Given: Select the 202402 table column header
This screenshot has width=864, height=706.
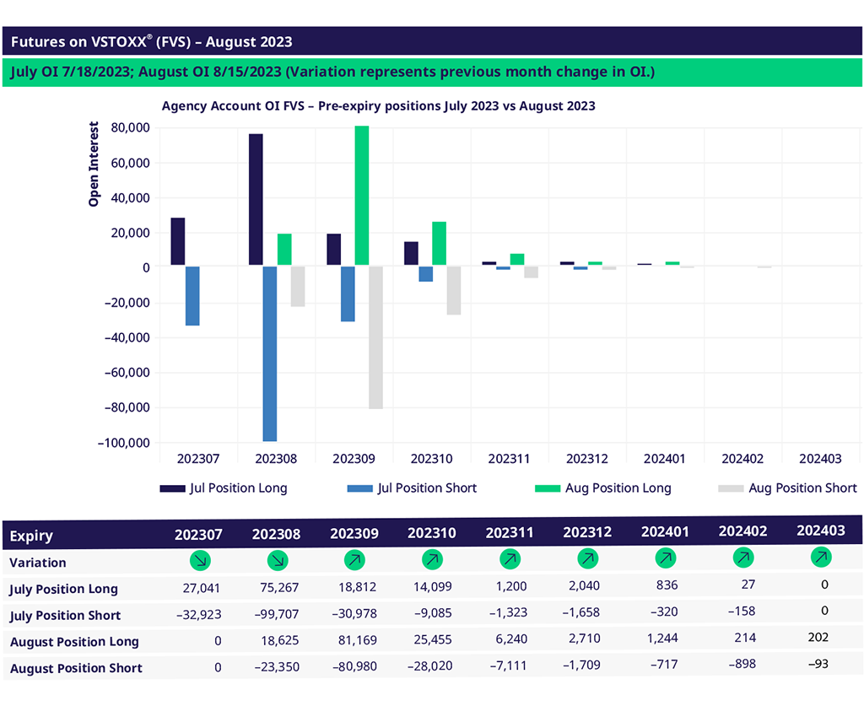Looking at the screenshot, I should [742, 531].
